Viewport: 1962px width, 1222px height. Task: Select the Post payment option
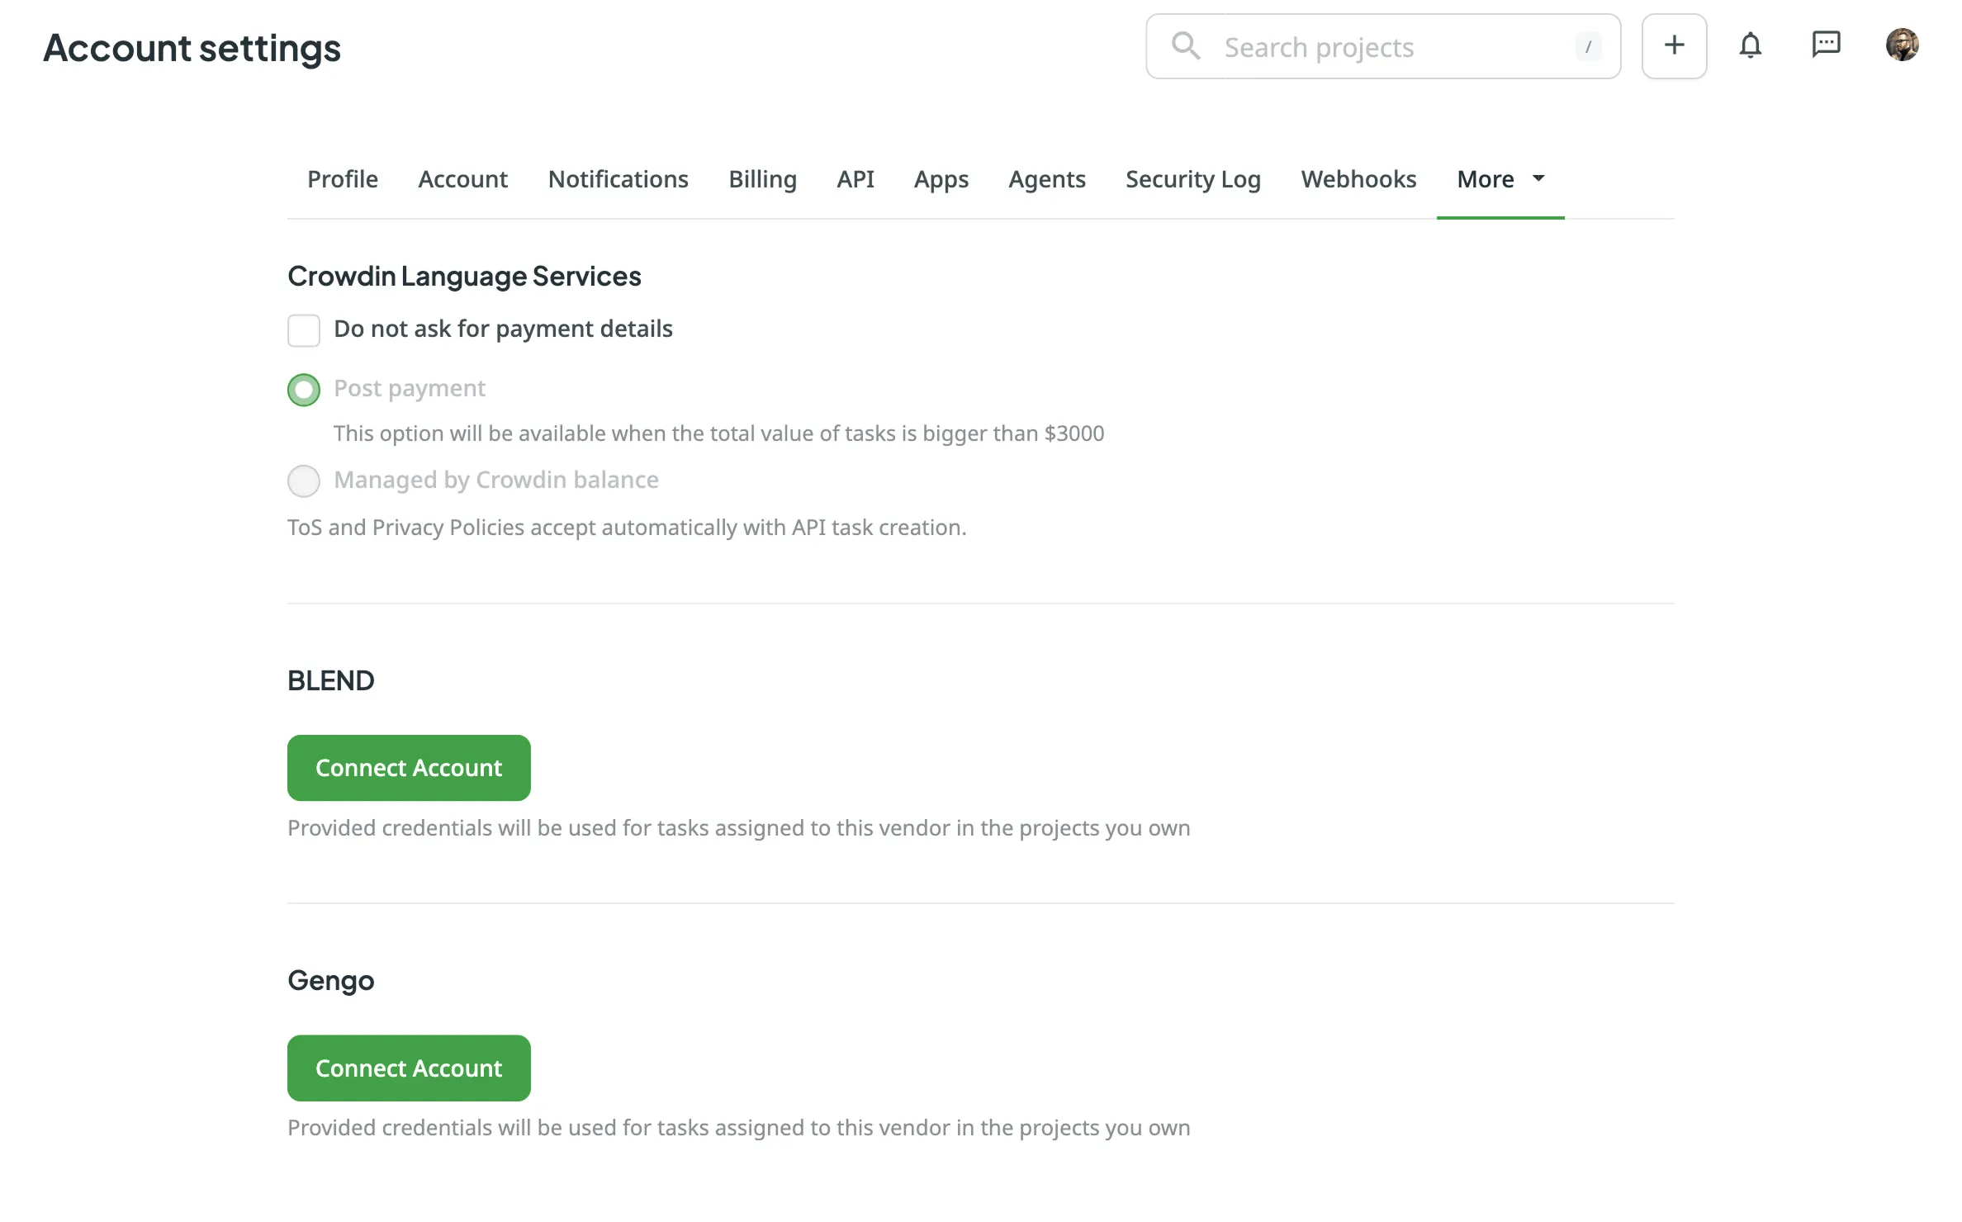pos(304,389)
